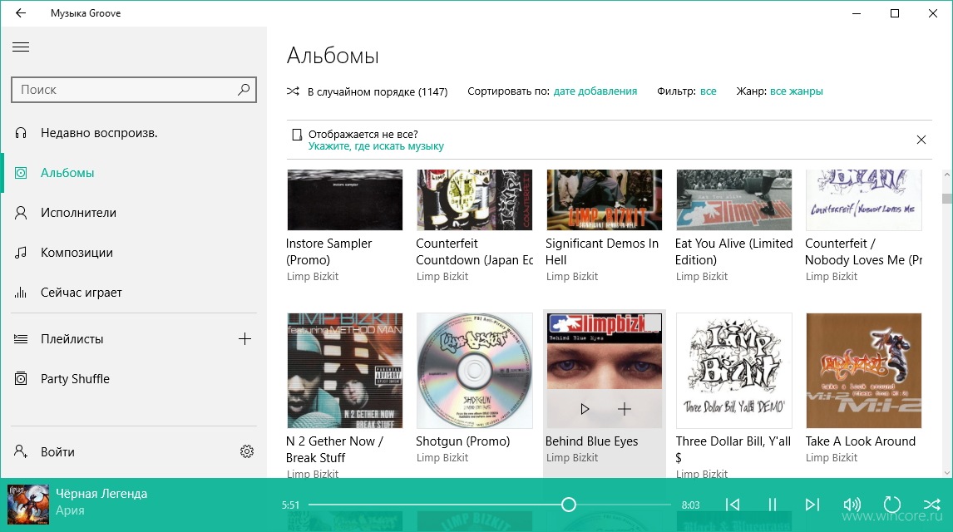Select Альбомы in the sidebar
The image size is (953, 532).
point(134,173)
